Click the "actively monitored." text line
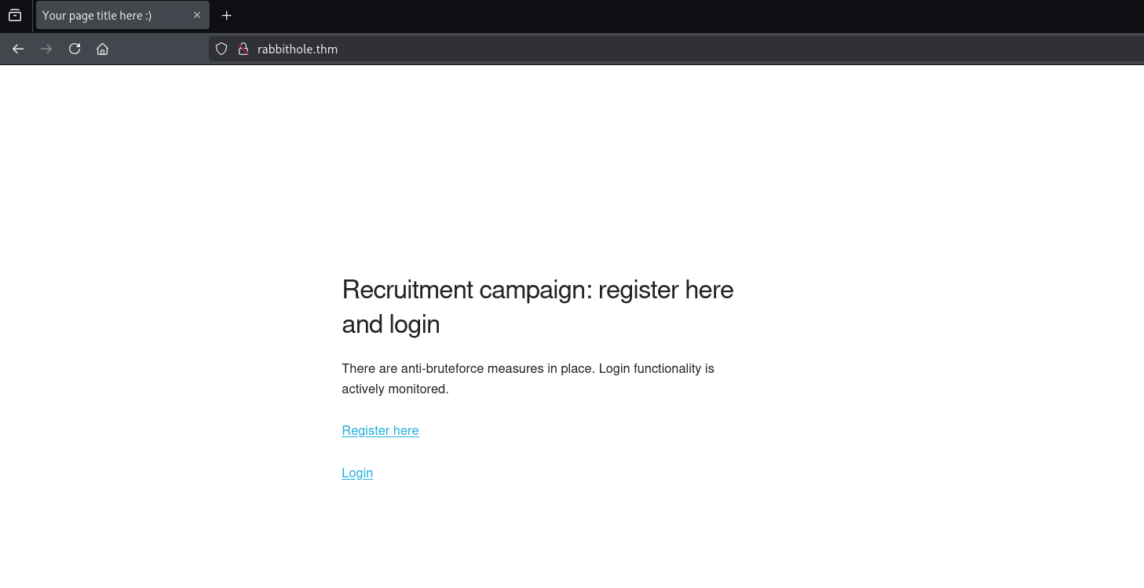 pyautogui.click(x=395, y=389)
